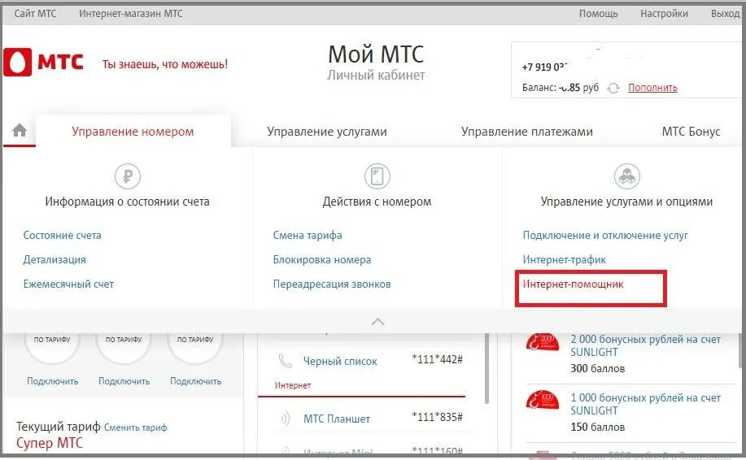Click the Управление услугами и опциями heading

626,202
